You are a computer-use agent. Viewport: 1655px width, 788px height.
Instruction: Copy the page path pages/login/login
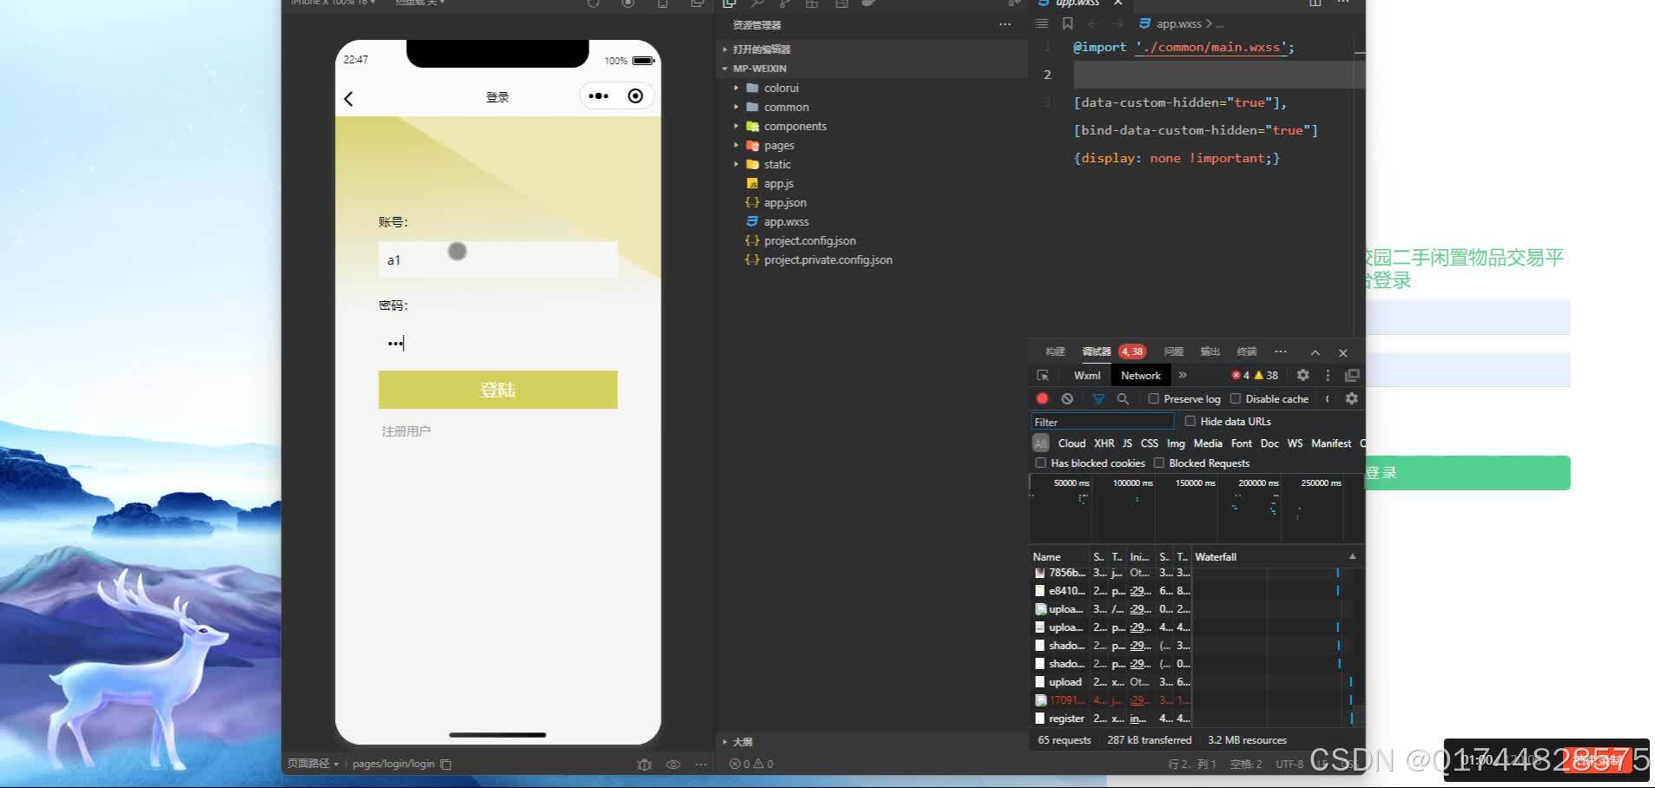[446, 764]
